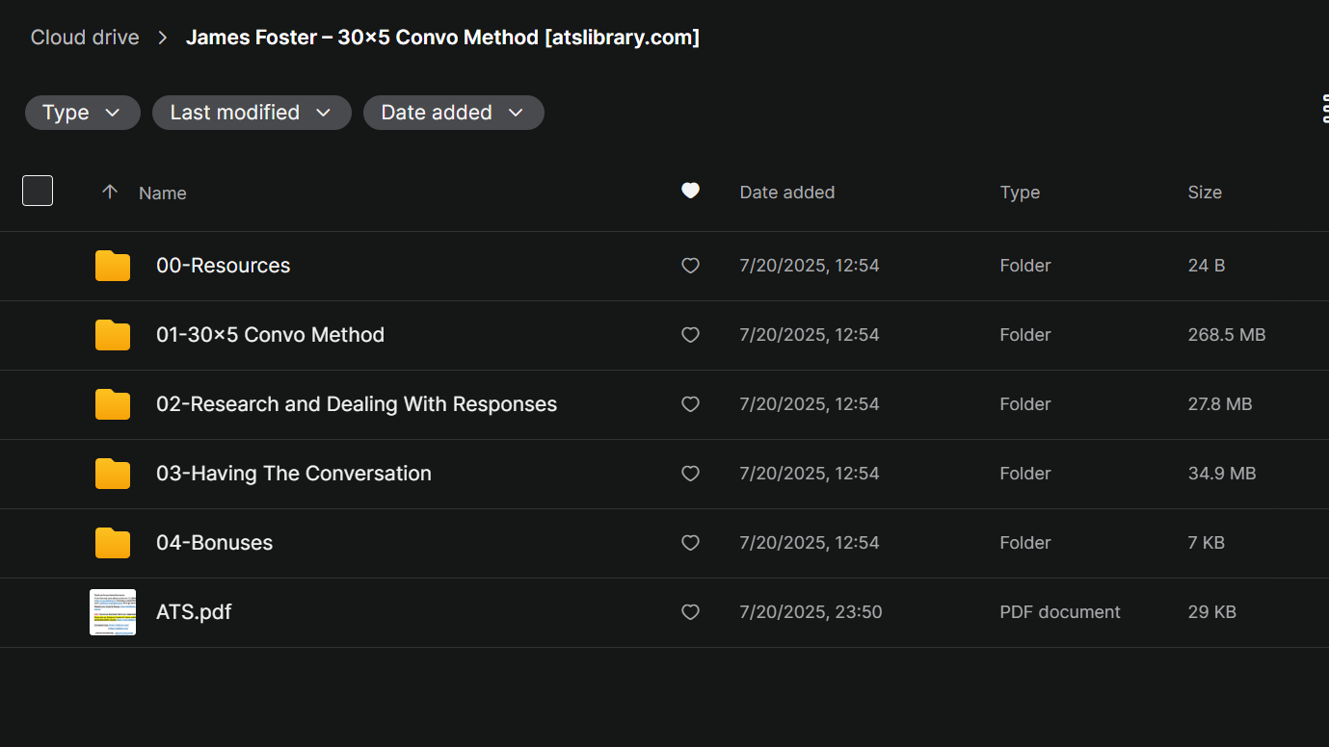The width and height of the screenshot is (1329, 747).
Task: Click the 03-Having The Conversation folder icon
Action: [113, 474]
